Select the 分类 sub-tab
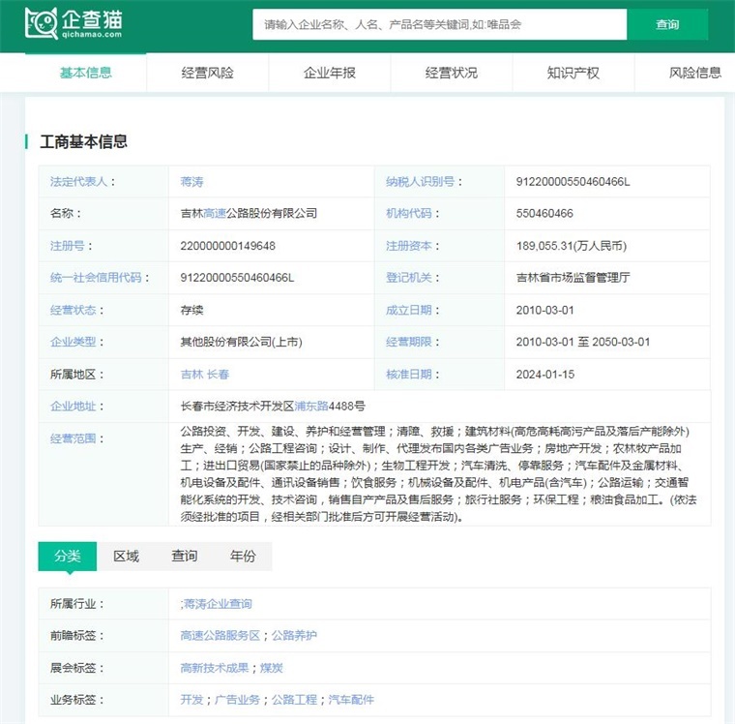Screen dimensions: 735x724 68,556
